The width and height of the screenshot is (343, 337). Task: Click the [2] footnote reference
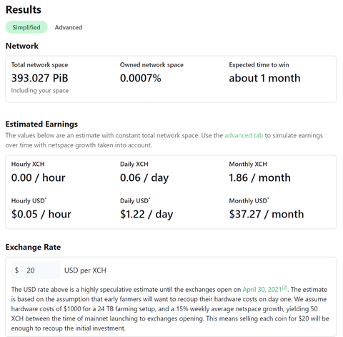click(x=284, y=288)
